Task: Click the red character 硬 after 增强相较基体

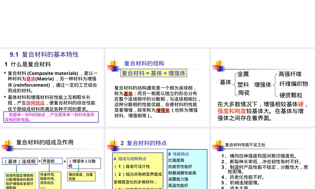Action: (x=301, y=104)
